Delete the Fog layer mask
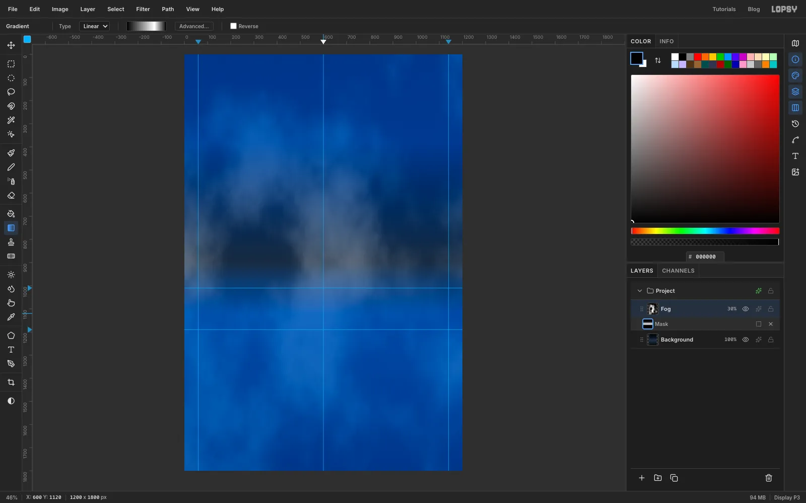Viewport: 806px width, 503px height. 771,324
